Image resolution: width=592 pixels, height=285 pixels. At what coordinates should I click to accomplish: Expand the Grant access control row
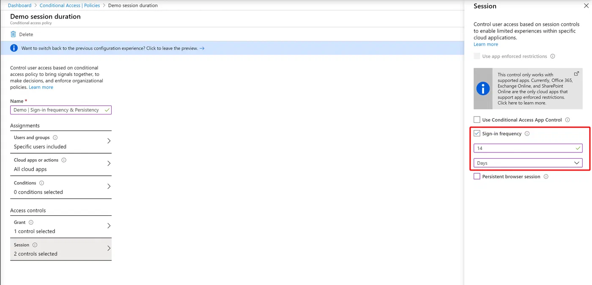(x=61, y=227)
